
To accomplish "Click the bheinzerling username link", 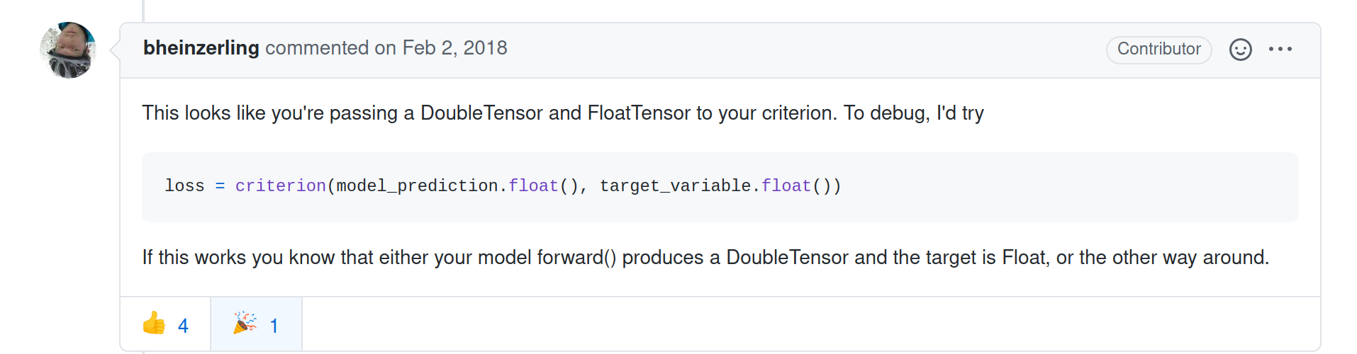I will (x=201, y=48).
